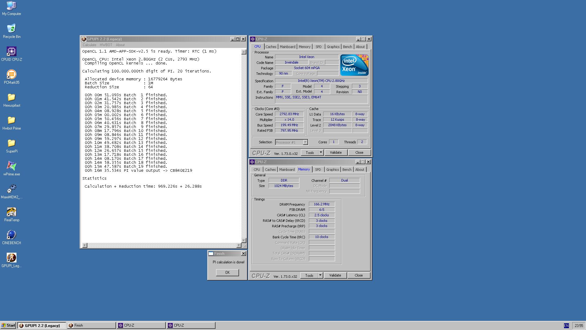Screen dimensions: 586x330
Task: Open the Start menu
Action: [8, 325]
